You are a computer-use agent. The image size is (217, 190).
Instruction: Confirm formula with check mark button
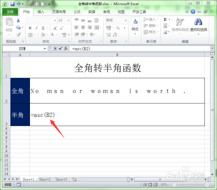coord(60,49)
